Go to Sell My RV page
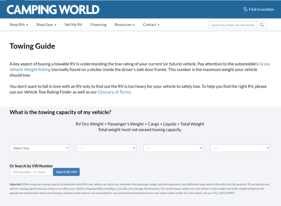 [73, 25]
